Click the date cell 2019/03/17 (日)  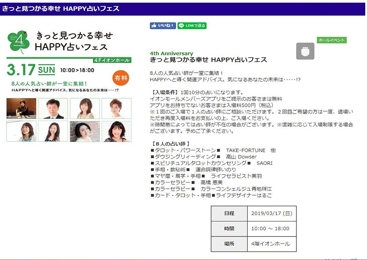(272, 214)
